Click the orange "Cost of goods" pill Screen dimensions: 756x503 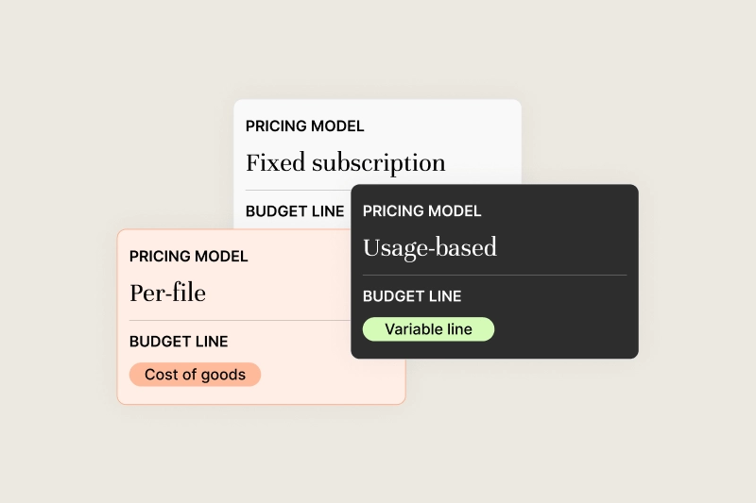195,375
